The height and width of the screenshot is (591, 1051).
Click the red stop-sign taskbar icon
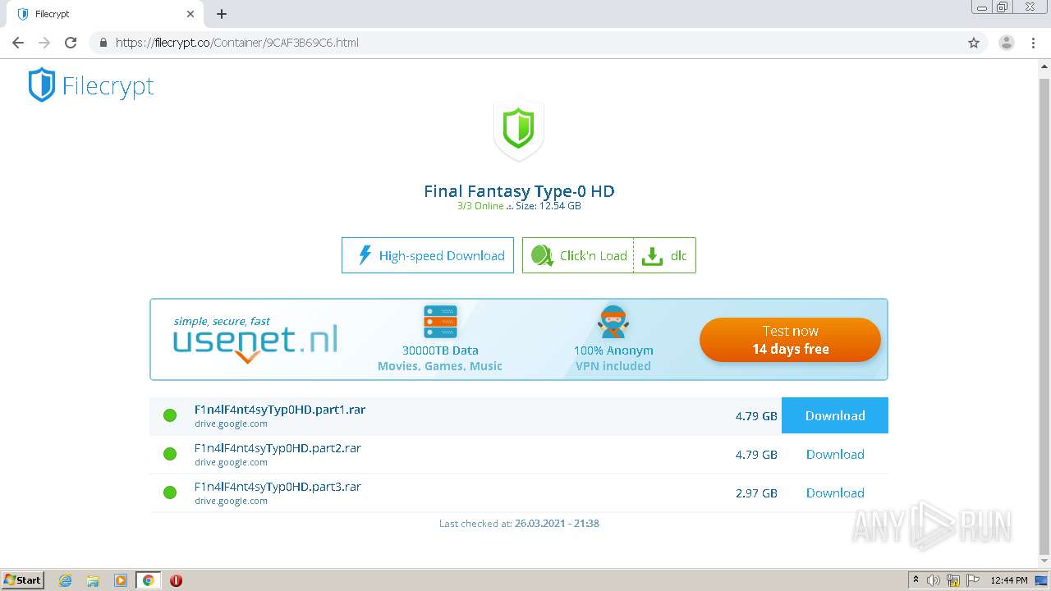(x=176, y=580)
